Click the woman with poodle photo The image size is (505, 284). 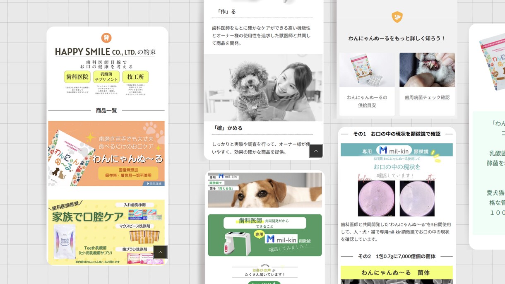263,87
